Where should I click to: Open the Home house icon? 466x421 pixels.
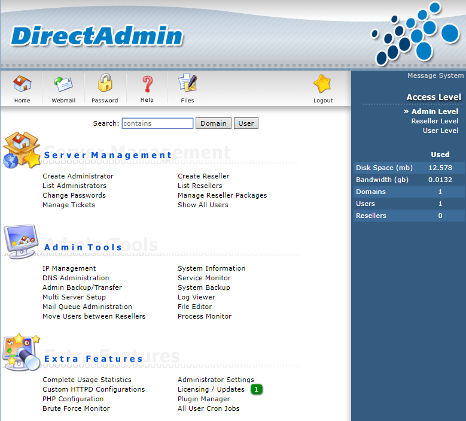click(22, 84)
